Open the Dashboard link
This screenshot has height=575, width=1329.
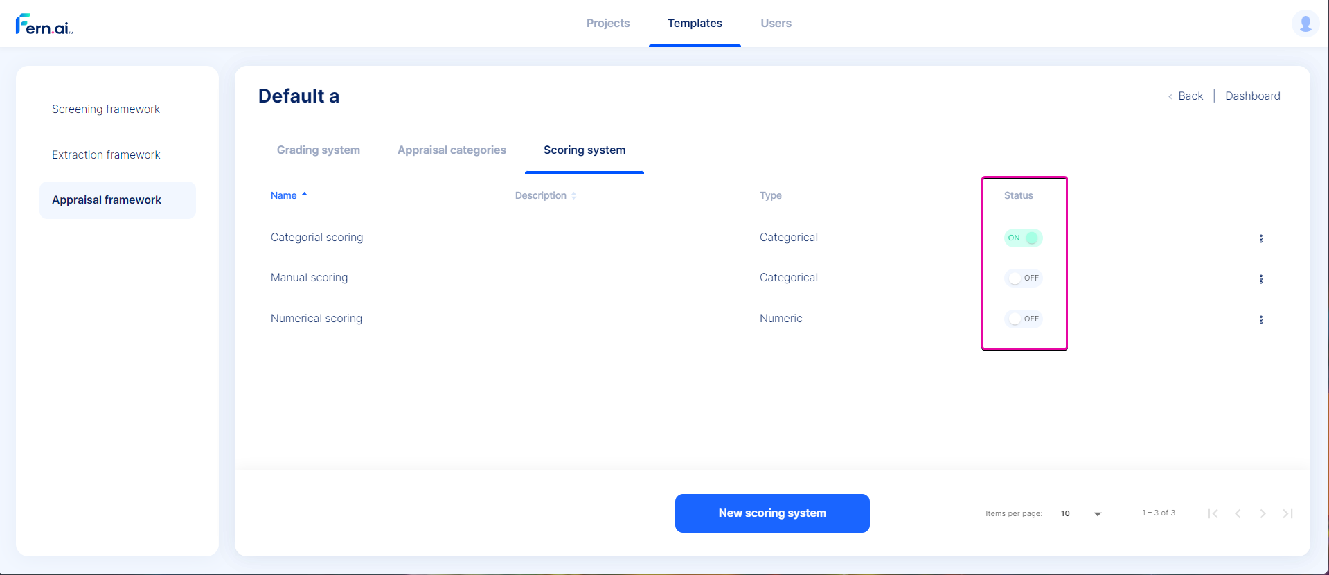tap(1253, 96)
